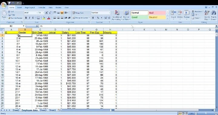Toggle Italic formatting button
This screenshot has width=218, height=115.
[x=29, y=18]
